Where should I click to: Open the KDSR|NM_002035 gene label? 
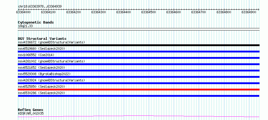click(x=31, y=113)
